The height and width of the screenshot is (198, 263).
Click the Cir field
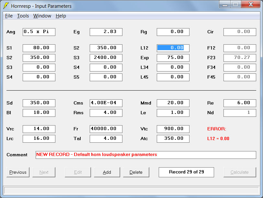tap(240, 32)
